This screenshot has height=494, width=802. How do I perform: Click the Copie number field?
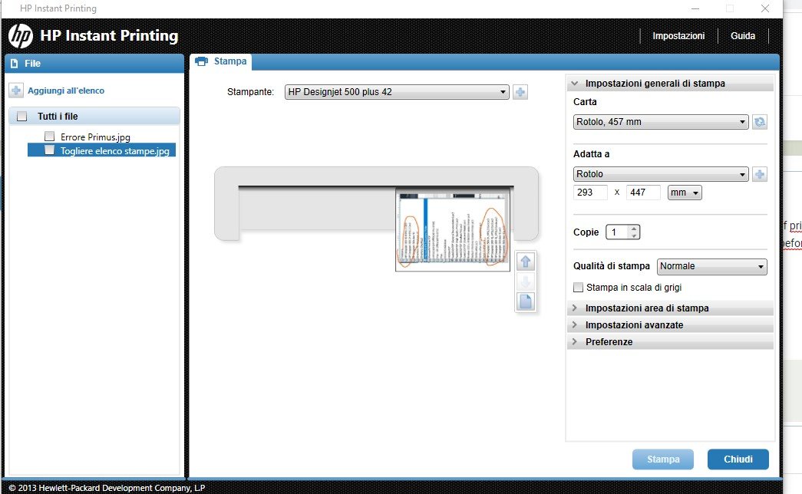click(x=618, y=232)
